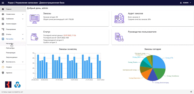Screen dimensions: 194x94
Task: Open the Руководство пользователя document icon
Action: point(119,37)
